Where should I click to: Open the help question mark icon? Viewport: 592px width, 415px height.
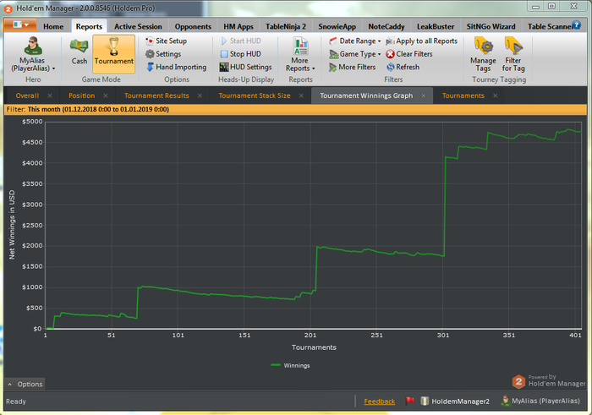click(577, 25)
